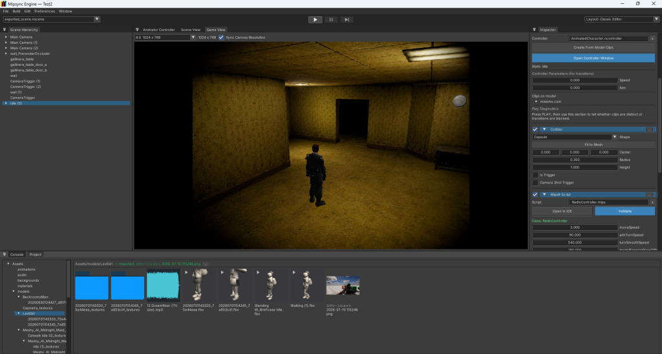Click the Open Controller Window button
This screenshot has height=354, width=662.
593,58
